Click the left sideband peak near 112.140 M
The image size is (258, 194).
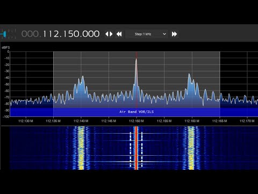pyautogui.click(x=83, y=77)
